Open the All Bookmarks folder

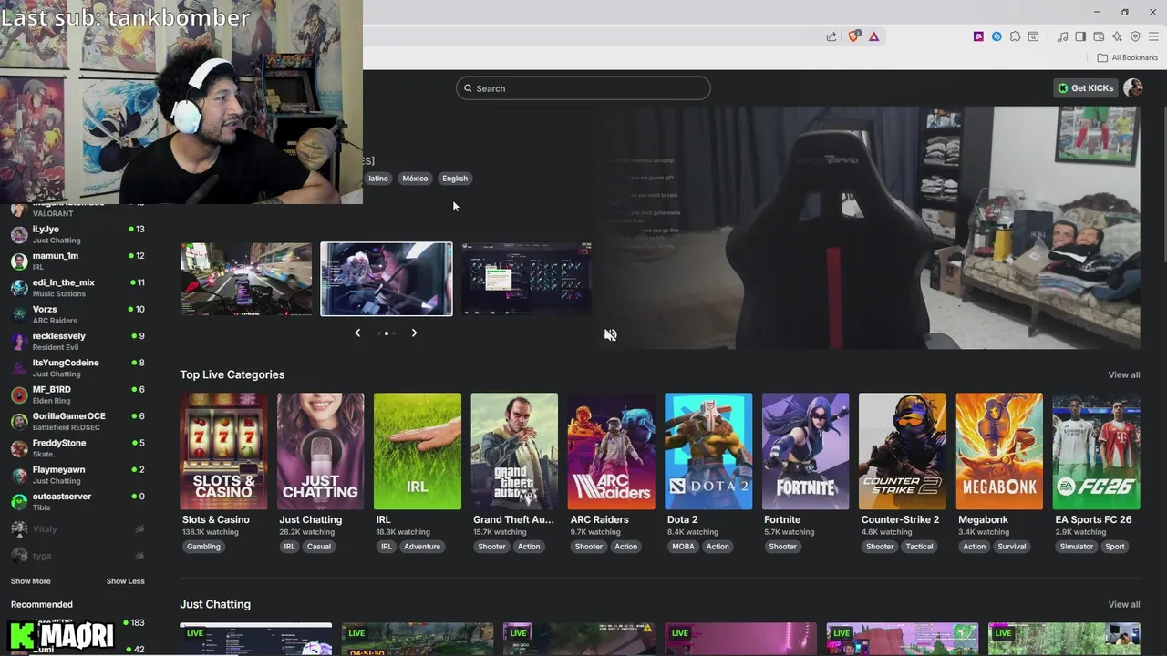click(x=1127, y=57)
